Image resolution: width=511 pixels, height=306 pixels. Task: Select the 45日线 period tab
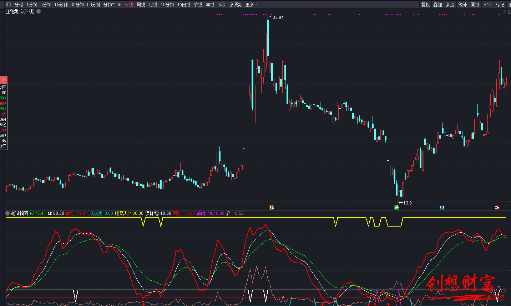184,5
